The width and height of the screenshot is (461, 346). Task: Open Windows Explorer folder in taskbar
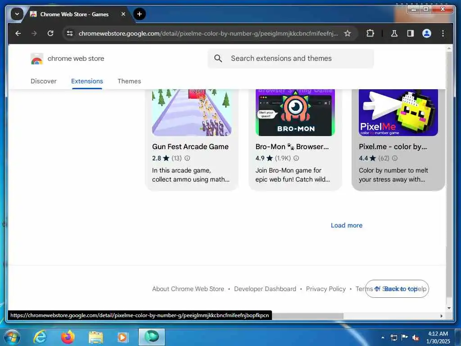click(96, 337)
